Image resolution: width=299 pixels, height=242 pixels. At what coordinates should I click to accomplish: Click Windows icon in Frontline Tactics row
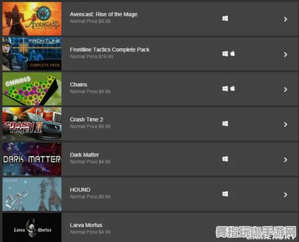225,54
